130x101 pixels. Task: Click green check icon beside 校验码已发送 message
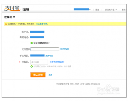(x=31, y=66)
